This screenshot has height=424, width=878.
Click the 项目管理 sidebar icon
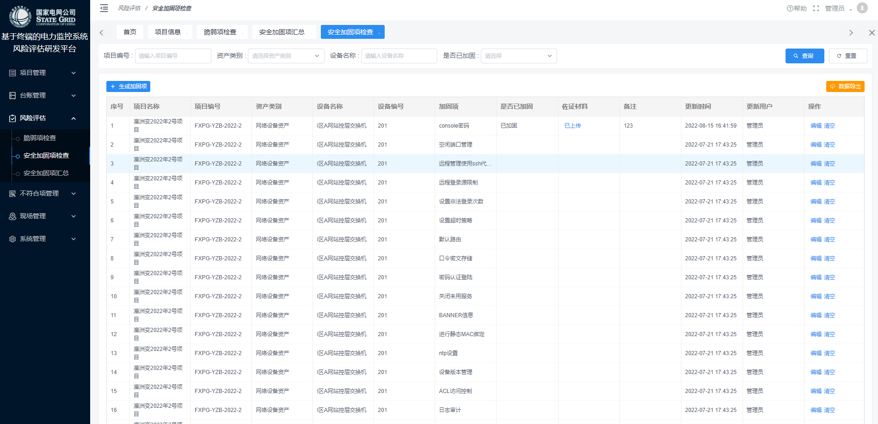tap(12, 73)
